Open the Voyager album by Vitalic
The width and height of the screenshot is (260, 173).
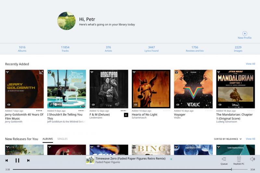pyautogui.click(x=193, y=89)
